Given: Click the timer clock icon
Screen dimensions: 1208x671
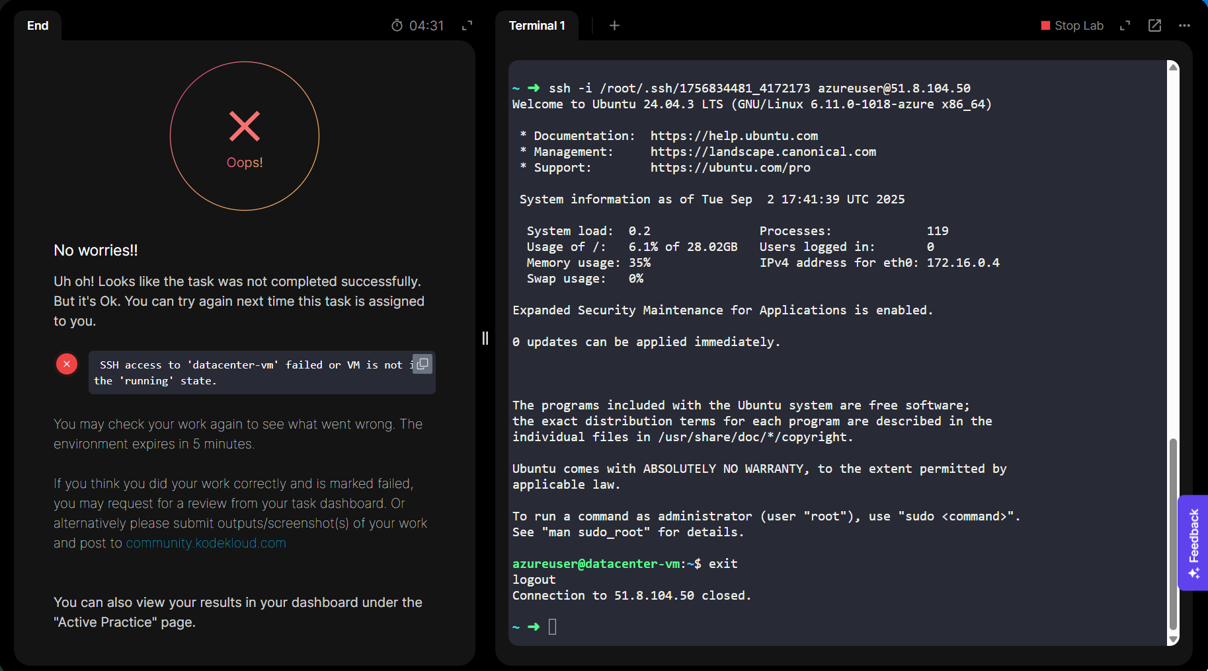Looking at the screenshot, I should point(397,26).
